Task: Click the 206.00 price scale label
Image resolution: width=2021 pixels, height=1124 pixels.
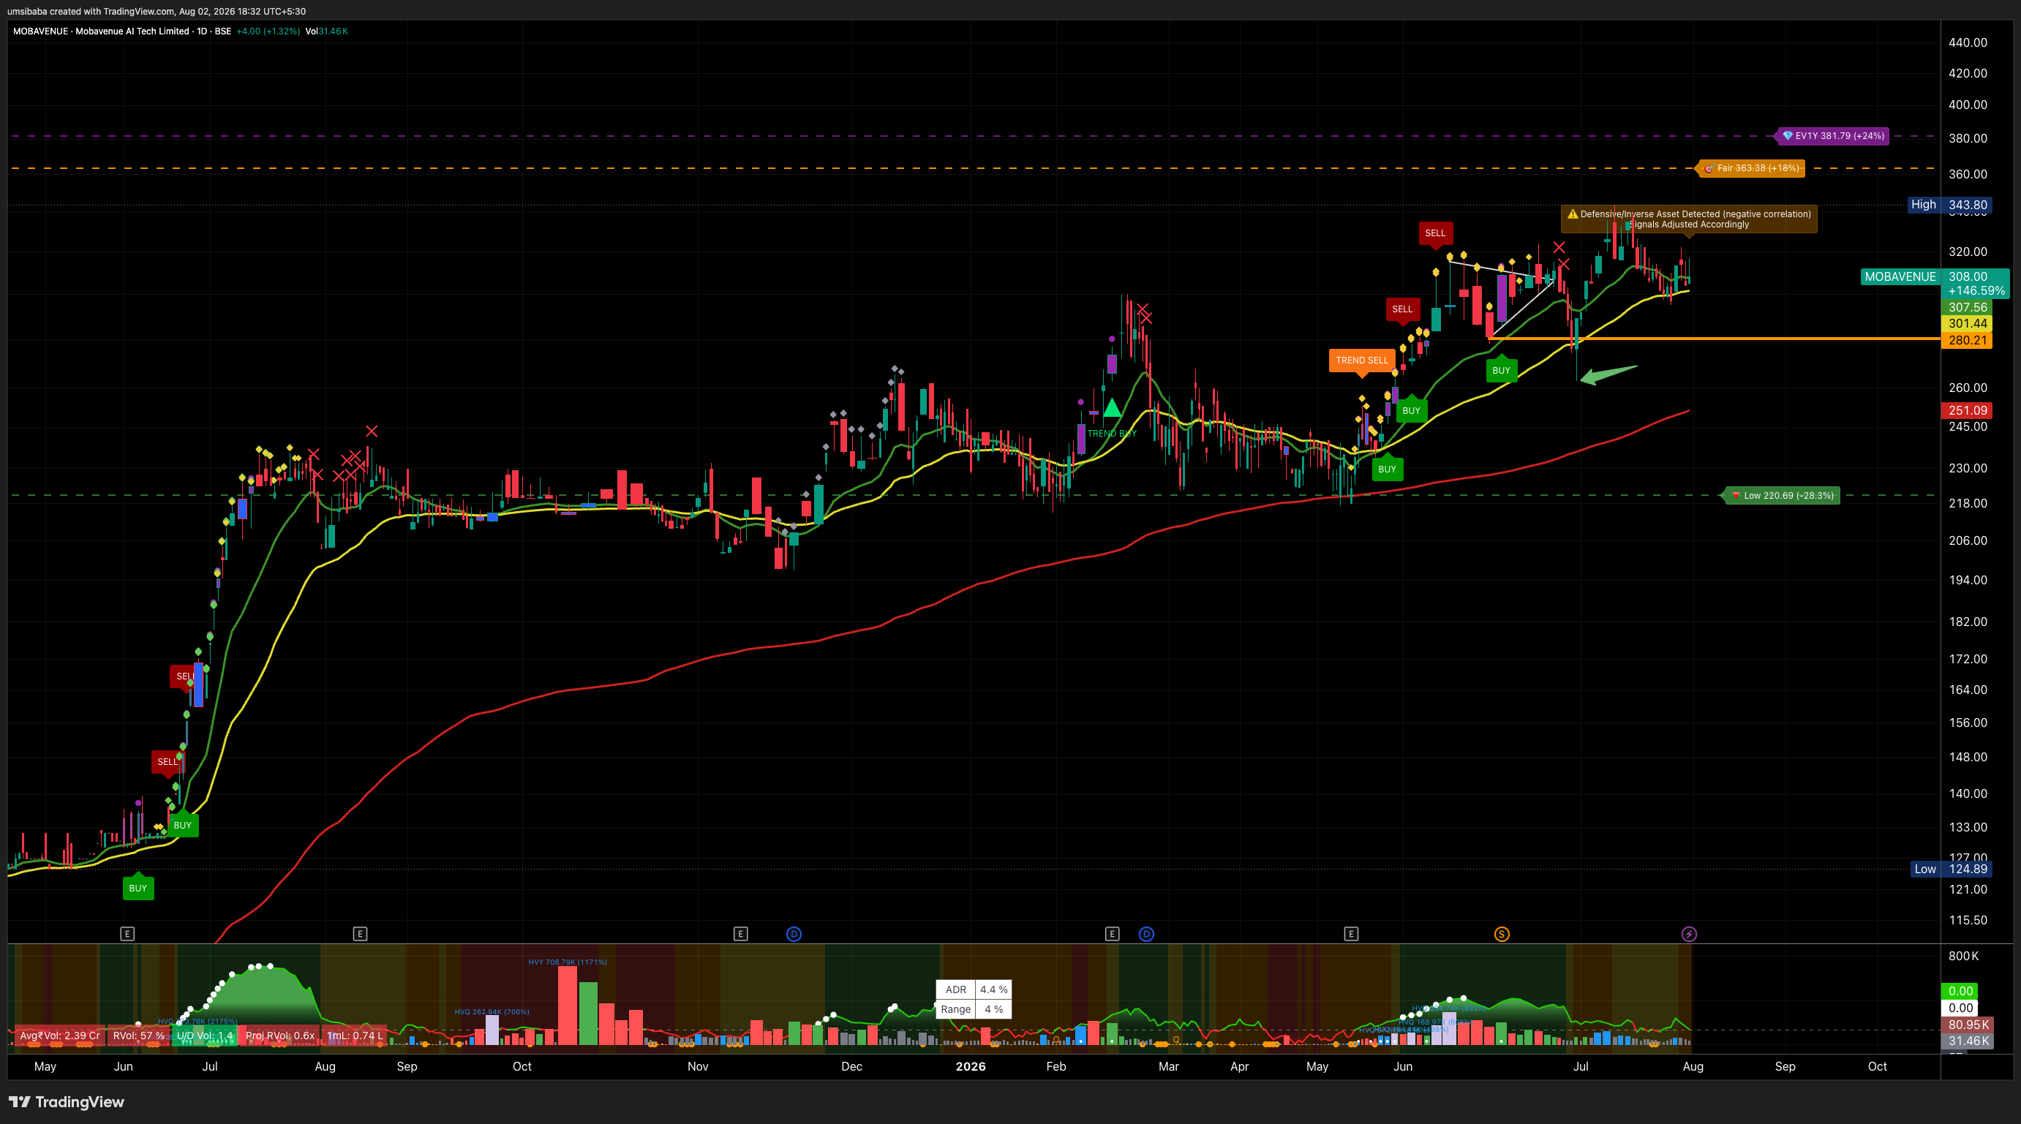Action: (1968, 540)
